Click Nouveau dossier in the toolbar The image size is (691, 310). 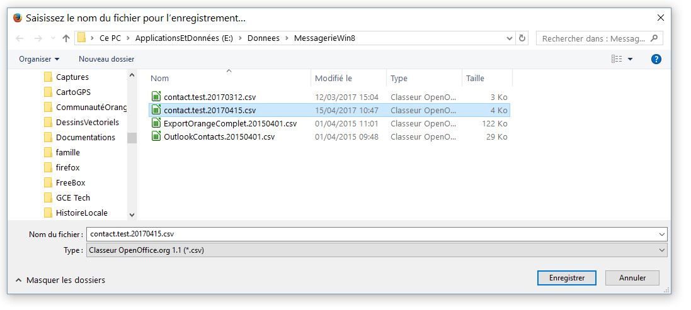coord(106,59)
